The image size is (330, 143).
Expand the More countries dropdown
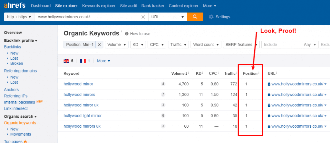point(103,61)
